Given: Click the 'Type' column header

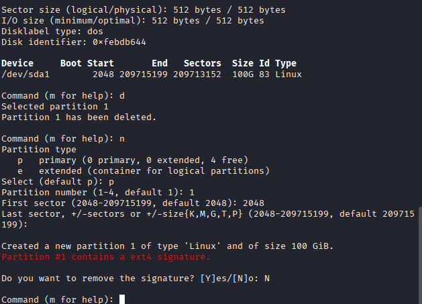Looking at the screenshot, I should coord(285,64).
